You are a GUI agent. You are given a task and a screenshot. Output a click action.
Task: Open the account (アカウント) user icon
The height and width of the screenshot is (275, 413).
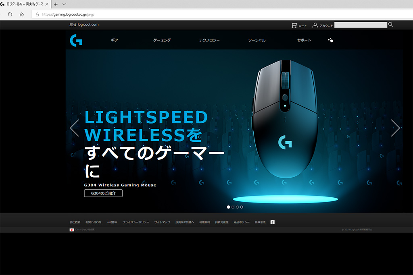[315, 25]
